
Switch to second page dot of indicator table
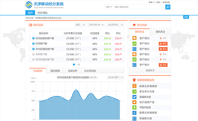point(79,64)
